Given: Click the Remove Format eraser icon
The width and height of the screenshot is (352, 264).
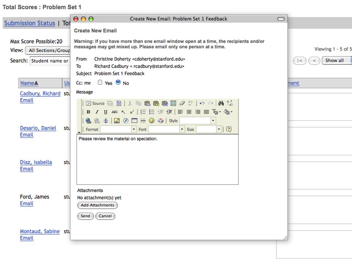Looking at the screenshot, I should (x=182, y=103).
